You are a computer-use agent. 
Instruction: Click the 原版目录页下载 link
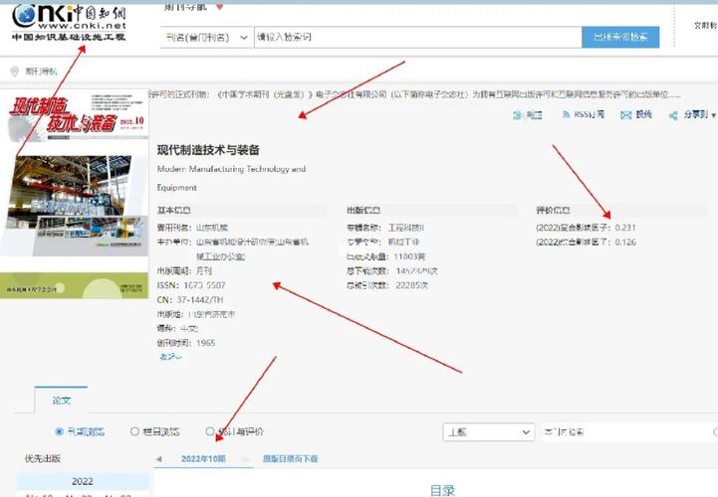coord(291,459)
